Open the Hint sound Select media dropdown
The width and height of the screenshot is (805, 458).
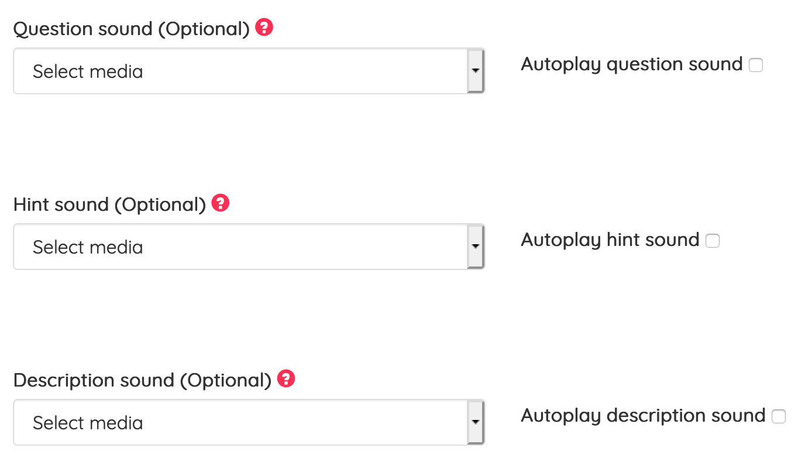pos(240,247)
